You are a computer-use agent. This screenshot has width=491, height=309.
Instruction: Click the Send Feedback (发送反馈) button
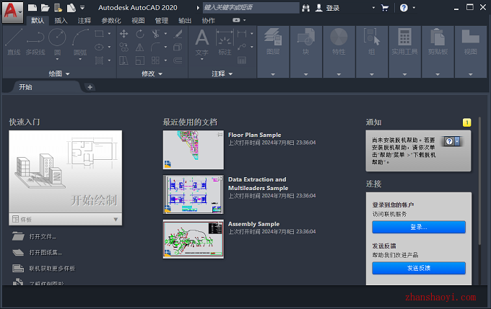[x=419, y=268]
